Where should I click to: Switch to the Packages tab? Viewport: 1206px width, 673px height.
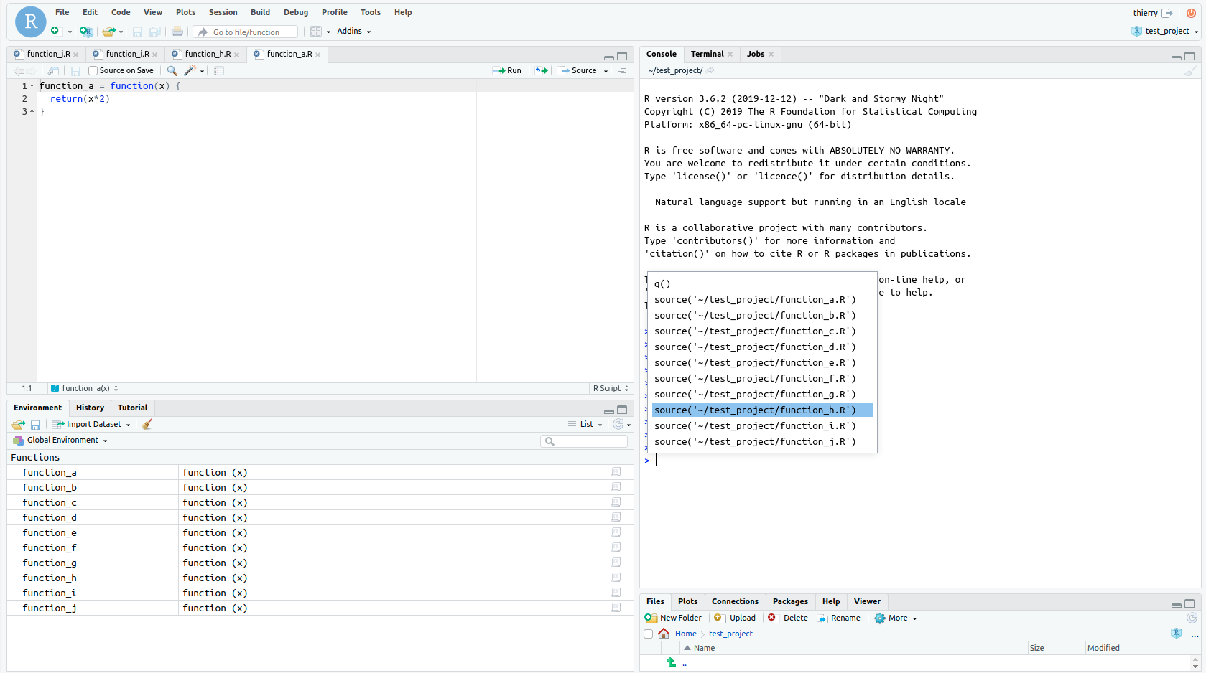click(789, 601)
